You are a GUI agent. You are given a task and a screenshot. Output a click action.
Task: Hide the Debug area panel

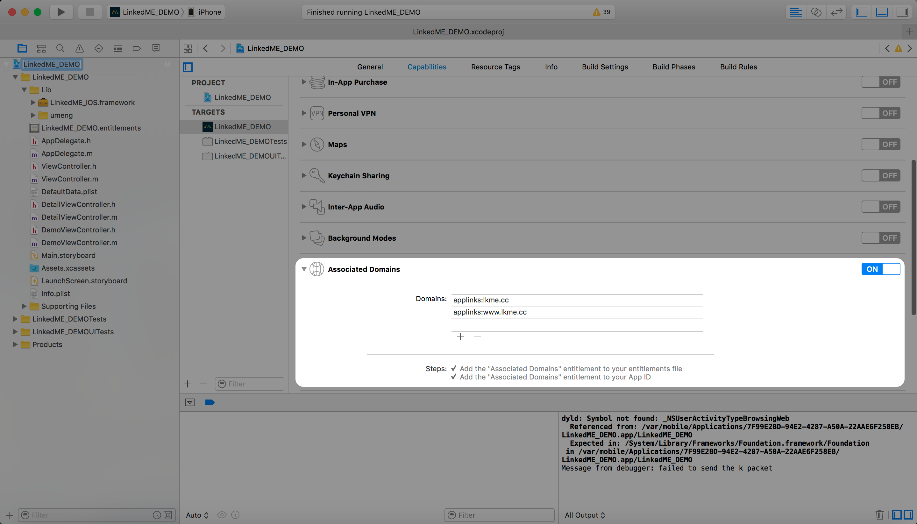coord(882,12)
